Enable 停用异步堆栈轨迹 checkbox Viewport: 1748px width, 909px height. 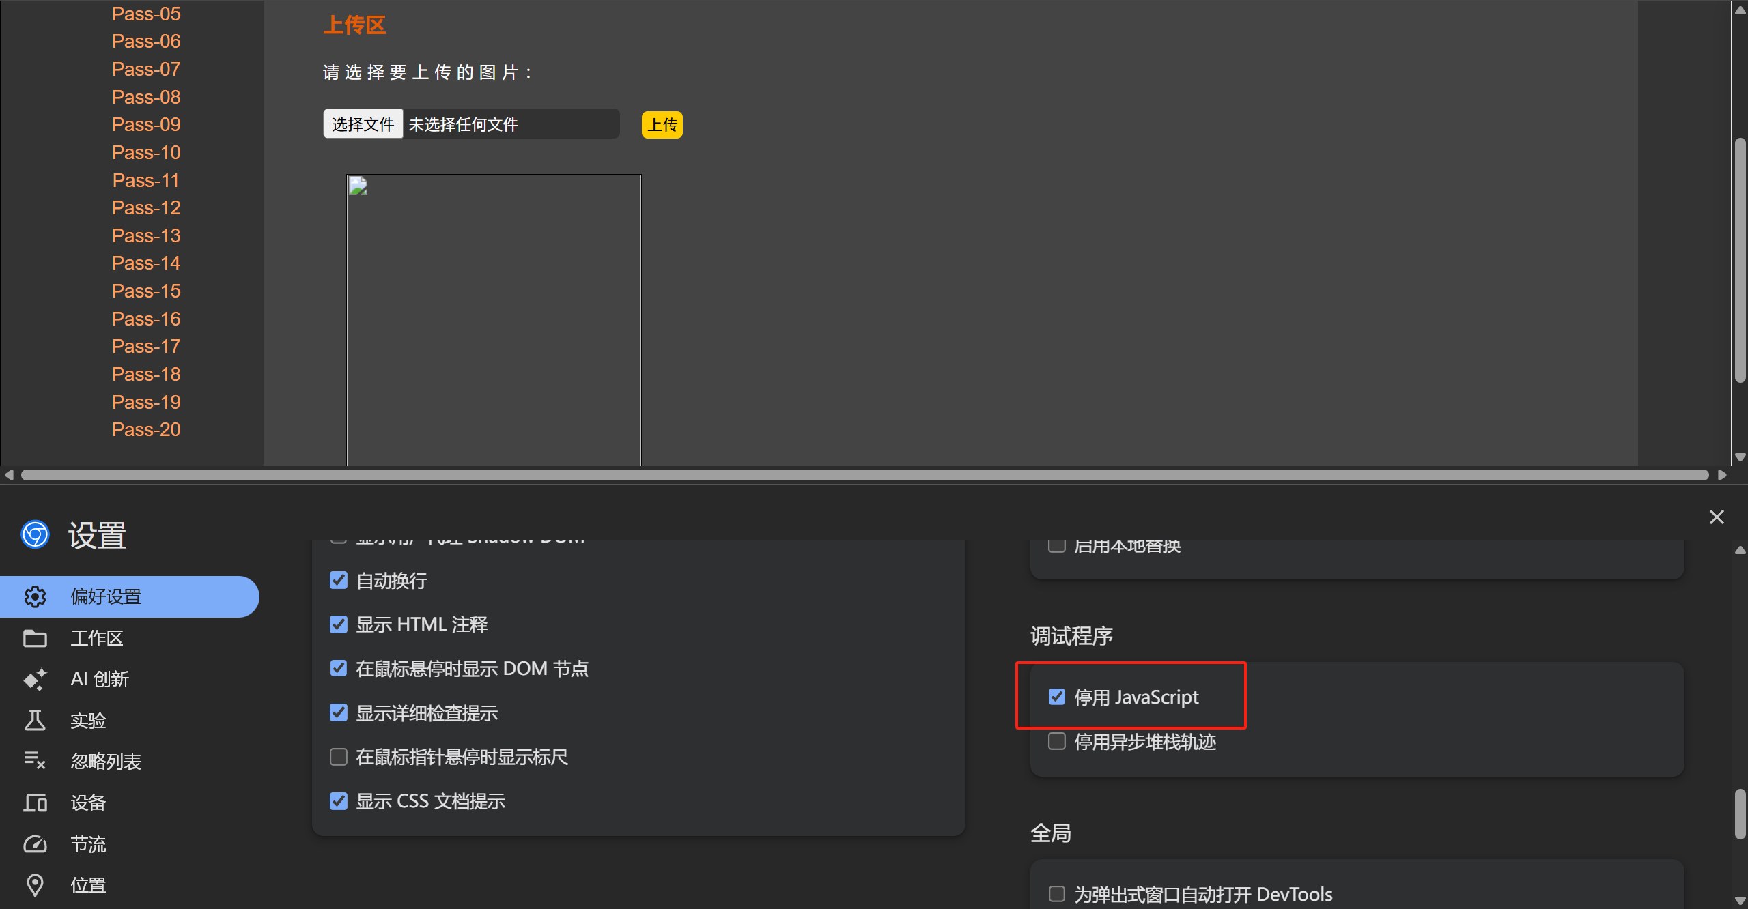click(x=1057, y=741)
